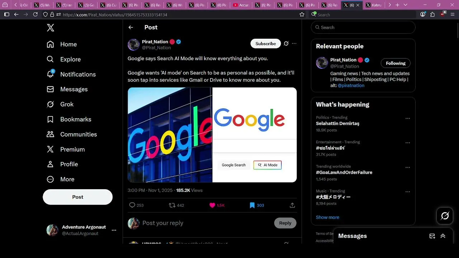This screenshot has height=258, width=459.
Task: Click the Reply button
Action: point(285,223)
